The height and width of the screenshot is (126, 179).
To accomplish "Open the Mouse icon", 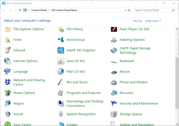I will pyautogui.click(x=114, y=72).
